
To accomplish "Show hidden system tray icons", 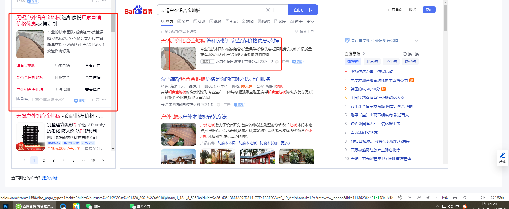I will (437, 206).
